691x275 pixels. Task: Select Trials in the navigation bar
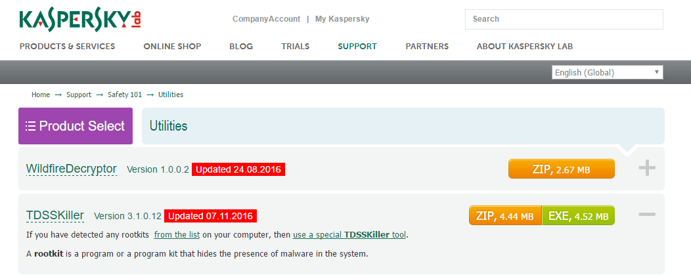pos(295,47)
